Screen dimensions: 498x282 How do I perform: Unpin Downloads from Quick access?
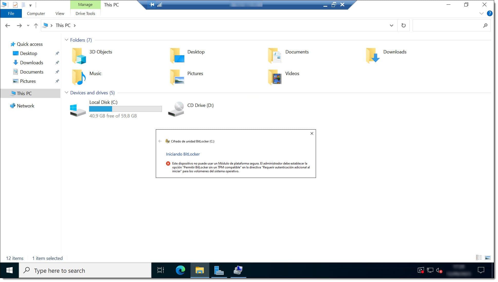coord(57,63)
